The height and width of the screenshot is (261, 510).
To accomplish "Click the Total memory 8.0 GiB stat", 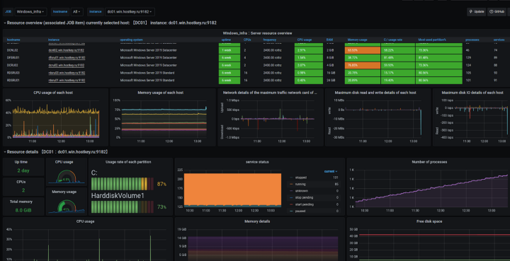I will (23, 206).
